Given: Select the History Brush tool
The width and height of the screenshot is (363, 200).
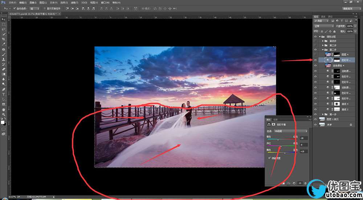Looking at the screenshot, I should 4,64.
